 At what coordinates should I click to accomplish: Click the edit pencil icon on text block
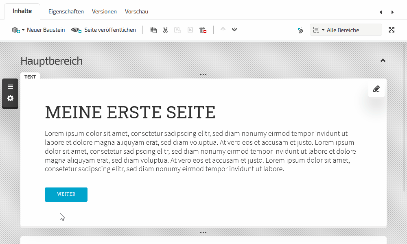[376, 89]
